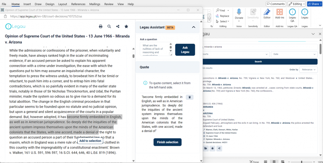Click the Ask Legau button
Viewport: 323px width, 163px height.
[x=185, y=50]
